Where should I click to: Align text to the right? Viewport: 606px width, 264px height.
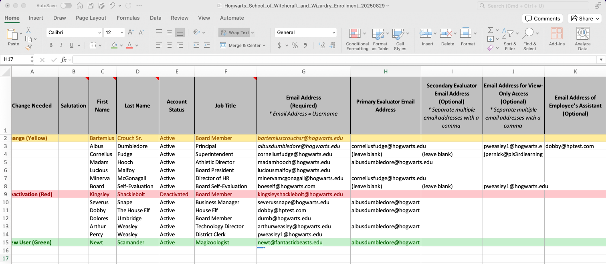(180, 45)
